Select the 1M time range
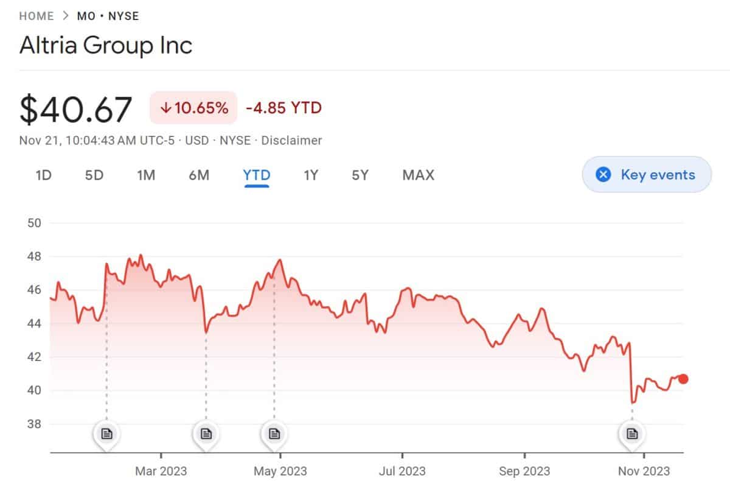The image size is (730, 481). (x=146, y=175)
